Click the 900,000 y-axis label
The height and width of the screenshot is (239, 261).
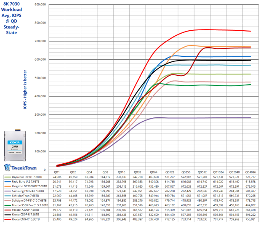[40, 5]
